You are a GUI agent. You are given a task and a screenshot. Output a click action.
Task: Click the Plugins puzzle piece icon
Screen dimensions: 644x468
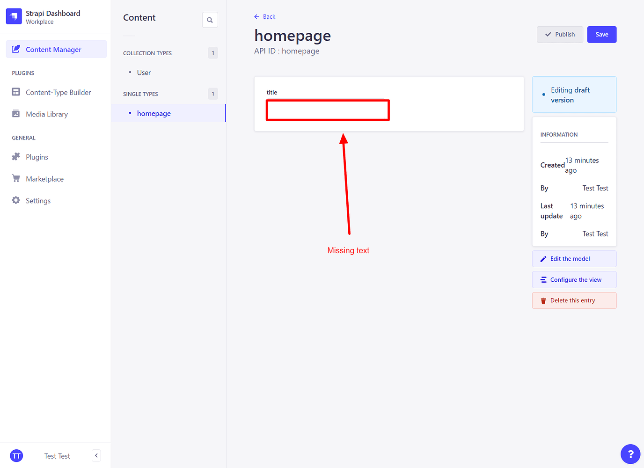tap(16, 157)
